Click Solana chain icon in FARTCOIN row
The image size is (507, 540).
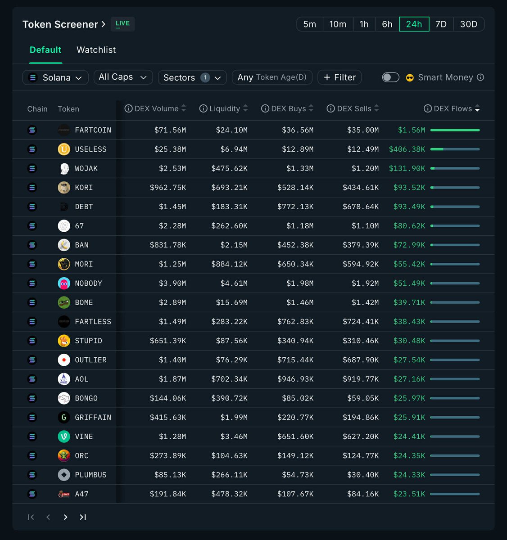point(32,130)
